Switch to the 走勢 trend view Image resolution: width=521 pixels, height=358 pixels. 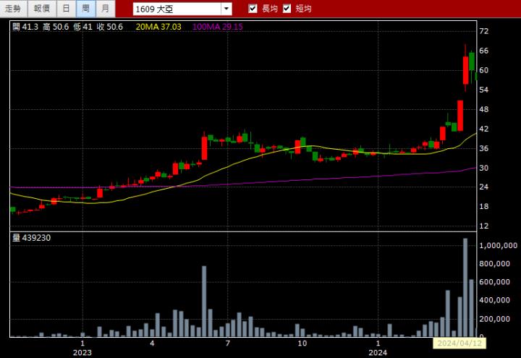coord(13,9)
